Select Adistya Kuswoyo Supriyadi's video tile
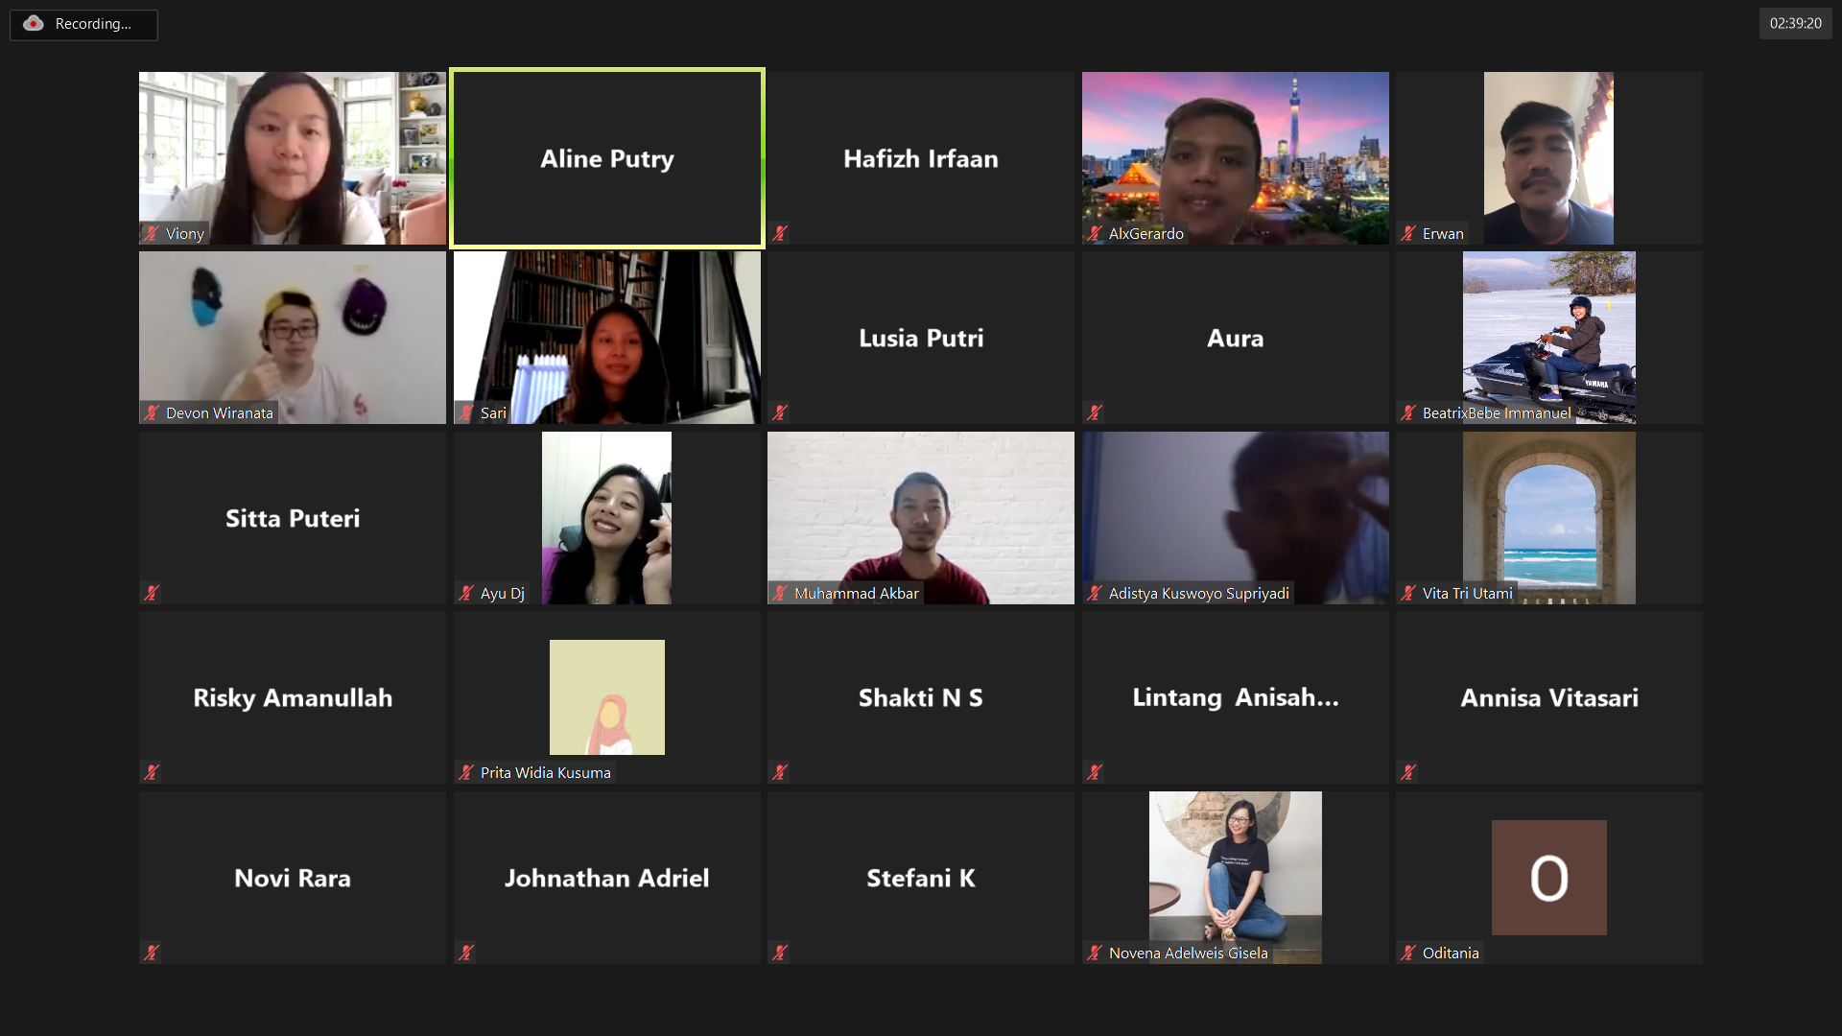 pos(1236,518)
